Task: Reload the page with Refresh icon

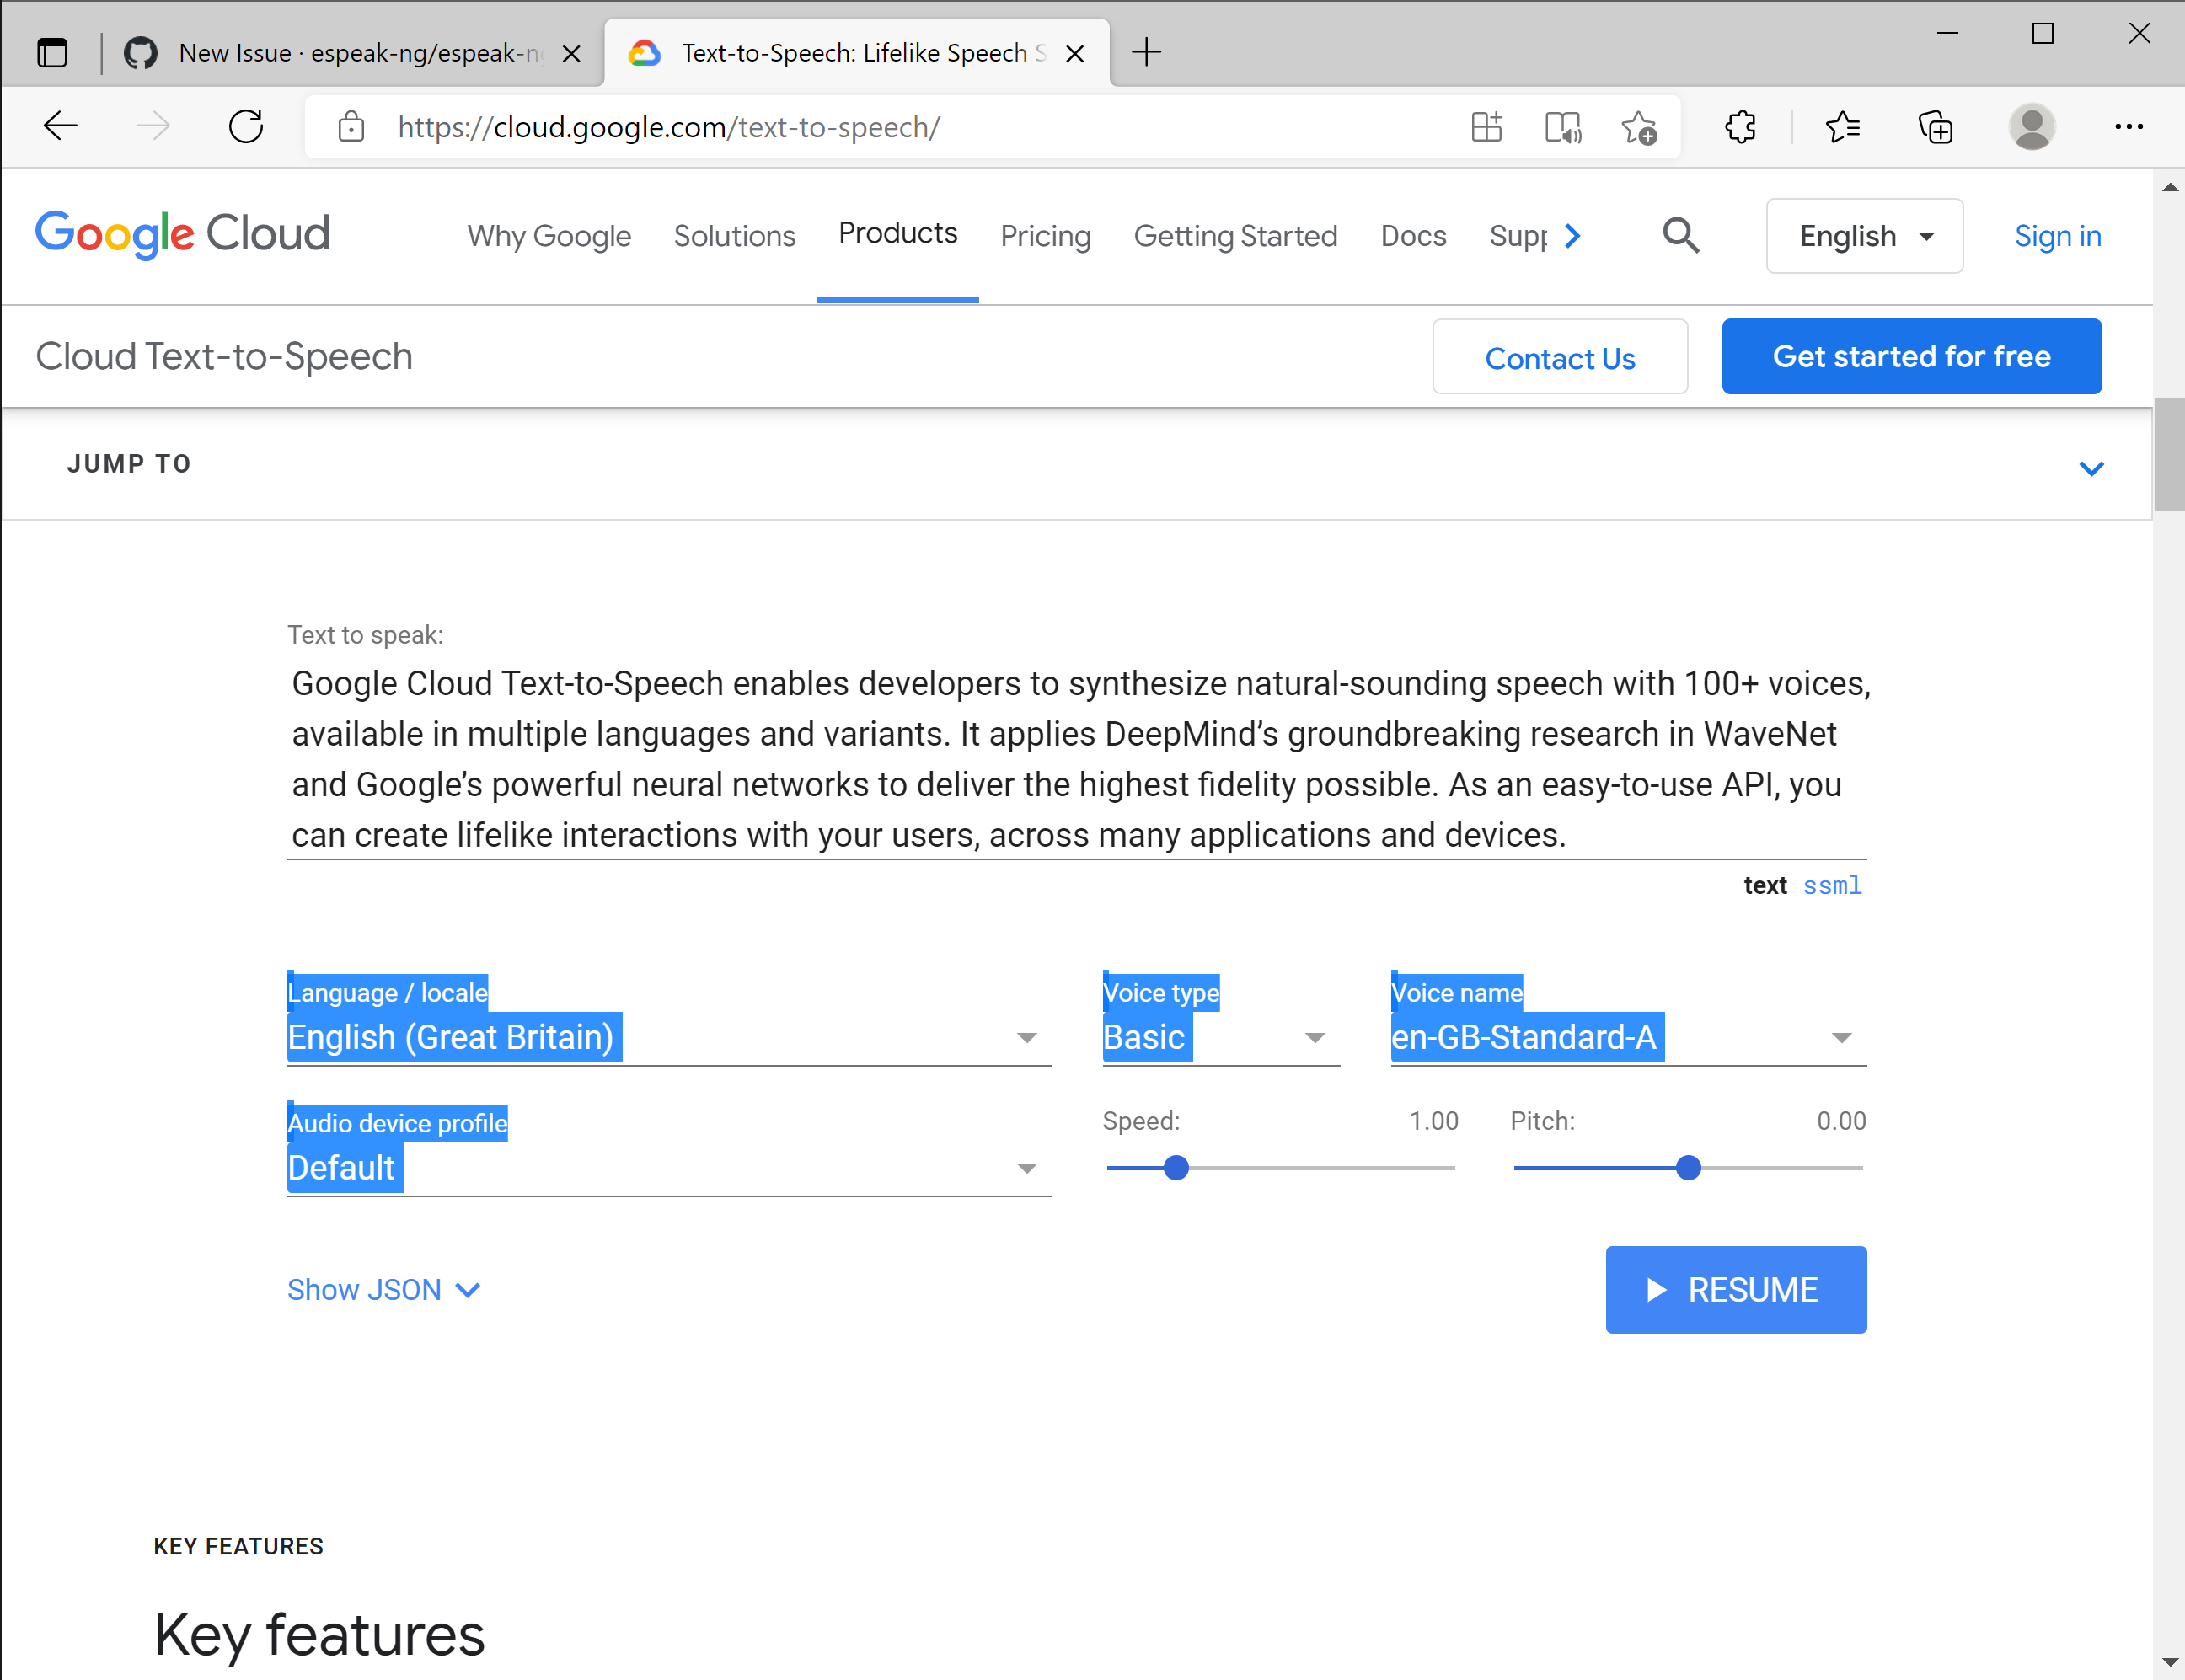Action: click(246, 127)
